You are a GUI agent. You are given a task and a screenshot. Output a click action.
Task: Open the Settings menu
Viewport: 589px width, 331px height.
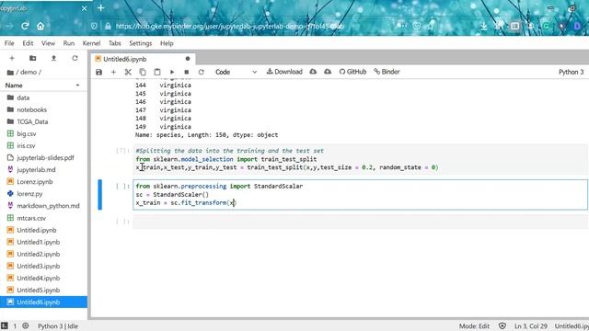[141, 43]
